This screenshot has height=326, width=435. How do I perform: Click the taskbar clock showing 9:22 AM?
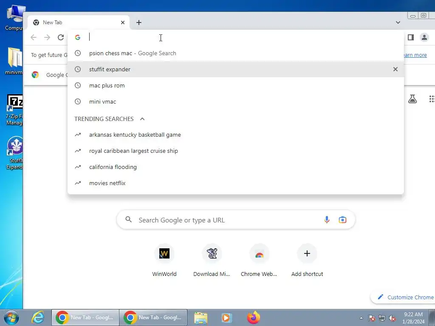(x=413, y=318)
